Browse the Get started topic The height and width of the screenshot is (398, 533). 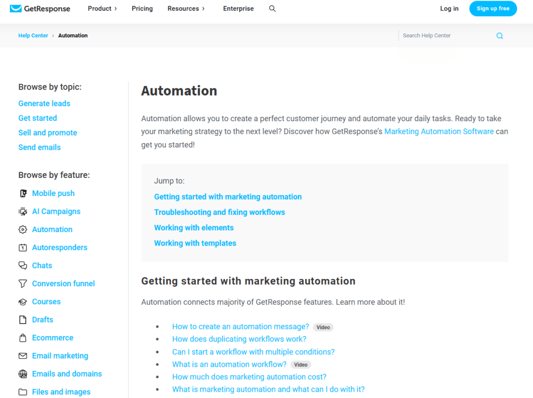(37, 118)
